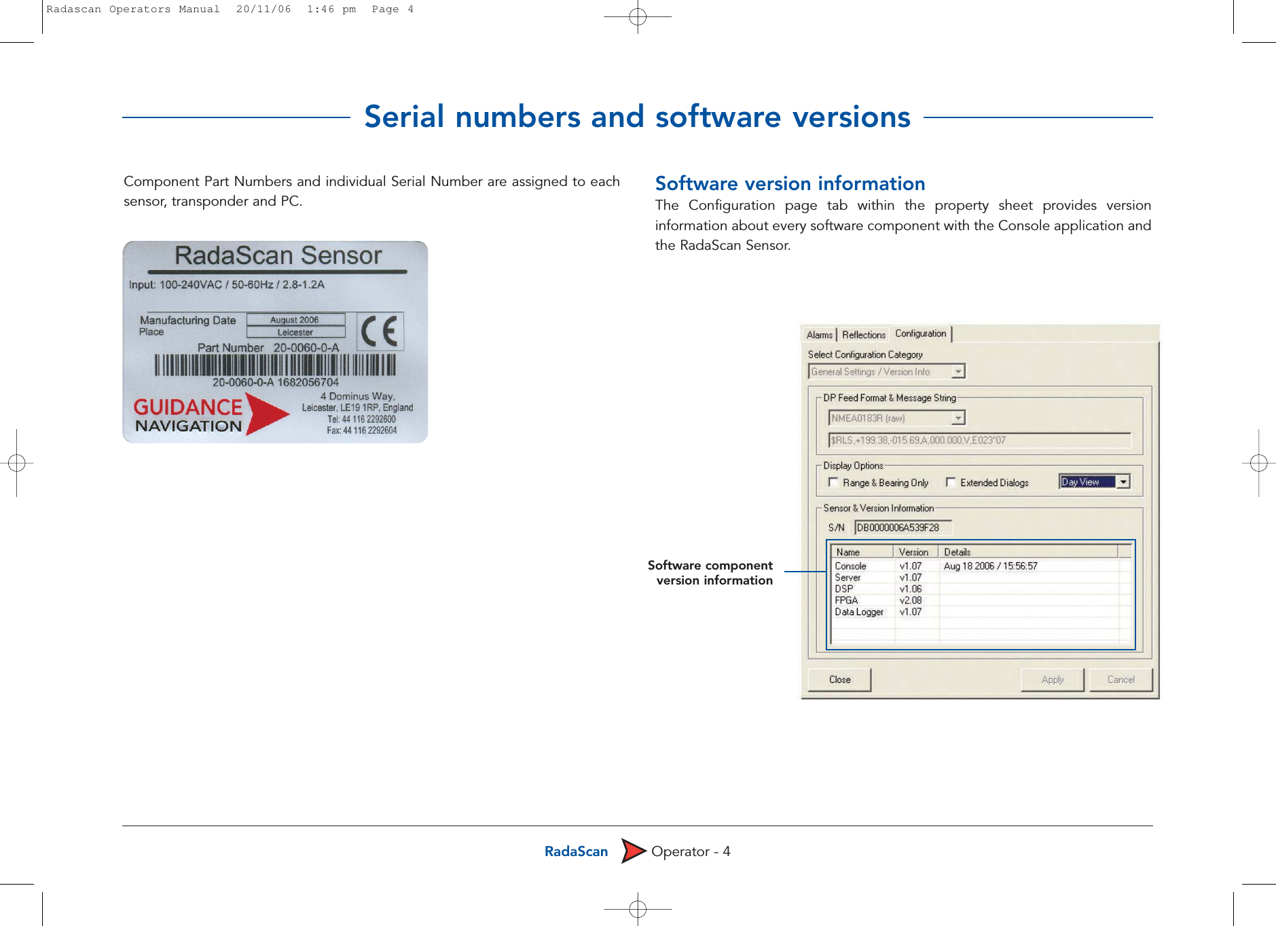Click the RadaScan Sensor label image
Image resolution: width=1276 pixels, height=926 pixels.
pos(275,342)
